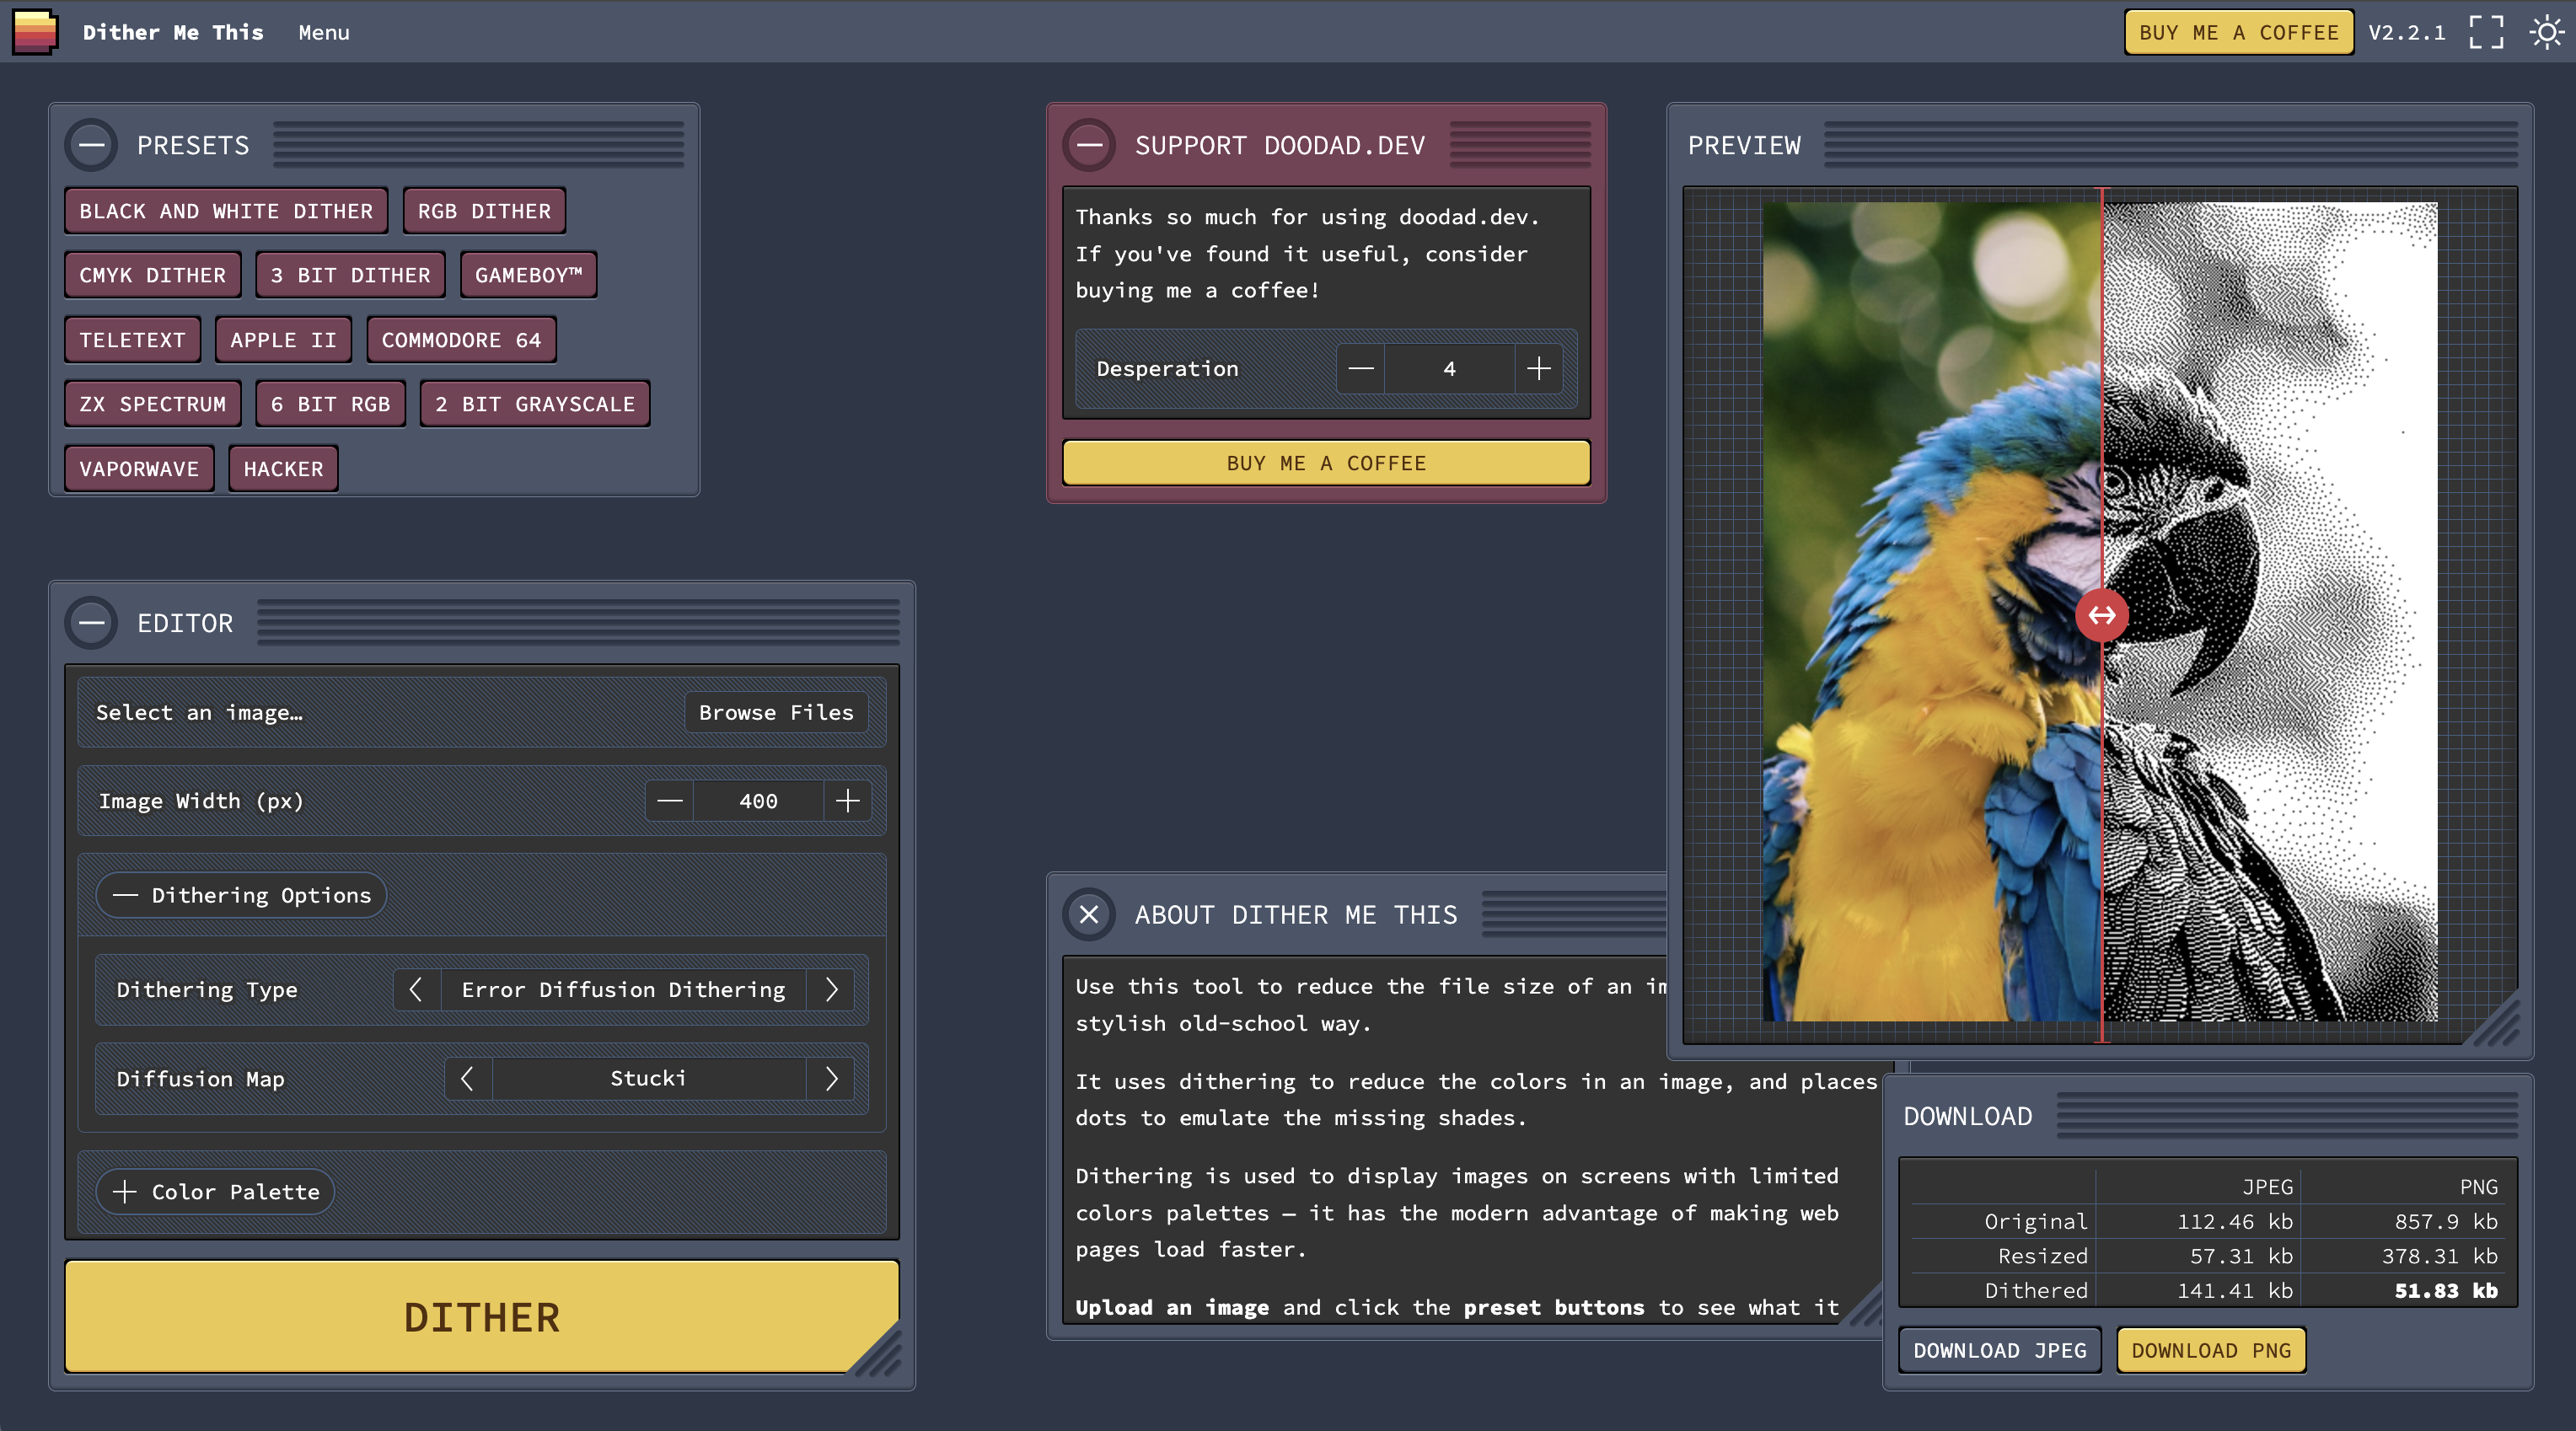This screenshot has height=1431, width=2576.
Task: Toggle fullscreen mode icon
Action: tap(2486, 32)
